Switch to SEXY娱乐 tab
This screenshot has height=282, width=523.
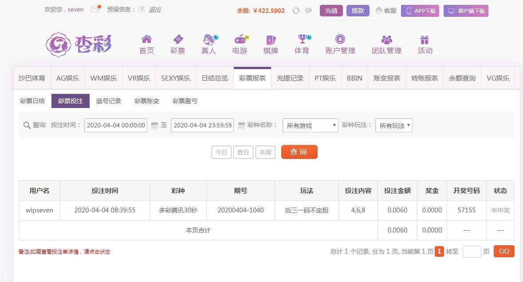click(x=176, y=78)
